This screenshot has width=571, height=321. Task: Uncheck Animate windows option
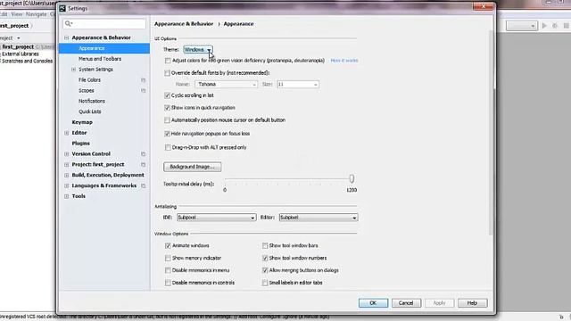[x=168, y=246]
